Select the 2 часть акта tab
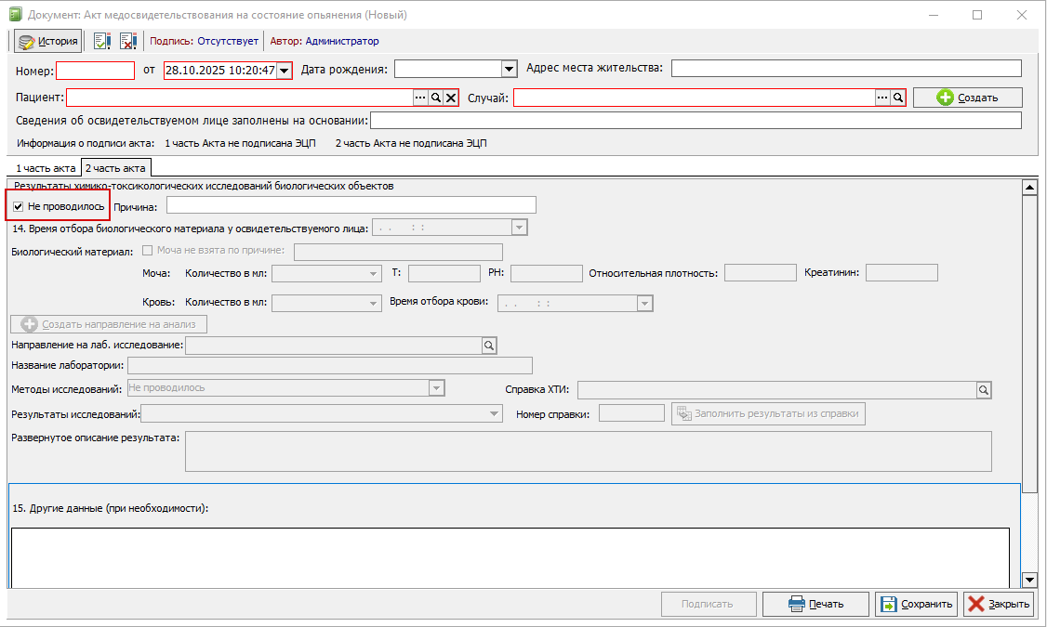Viewport: 1047px width, 627px height. coord(115,168)
